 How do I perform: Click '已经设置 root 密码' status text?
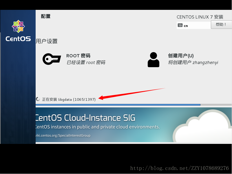pos(86,63)
